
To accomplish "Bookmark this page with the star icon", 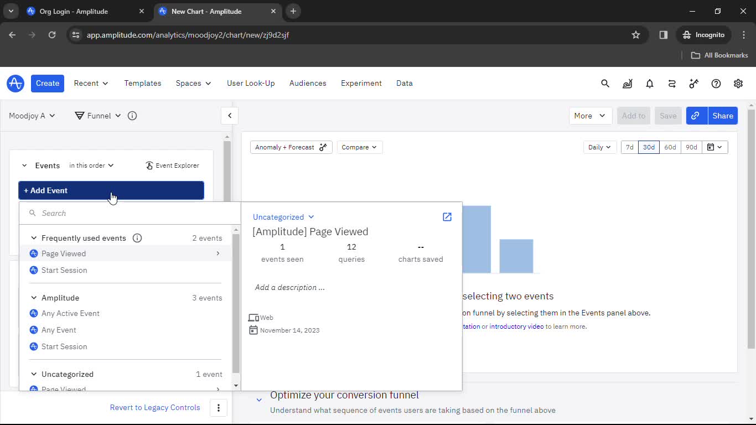I will pyautogui.click(x=636, y=35).
